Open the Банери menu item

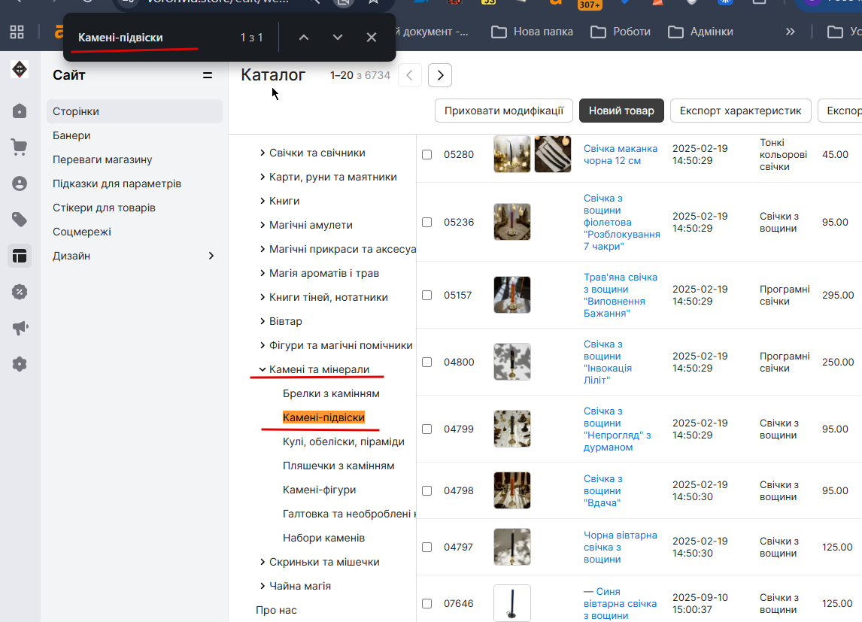[x=71, y=135]
